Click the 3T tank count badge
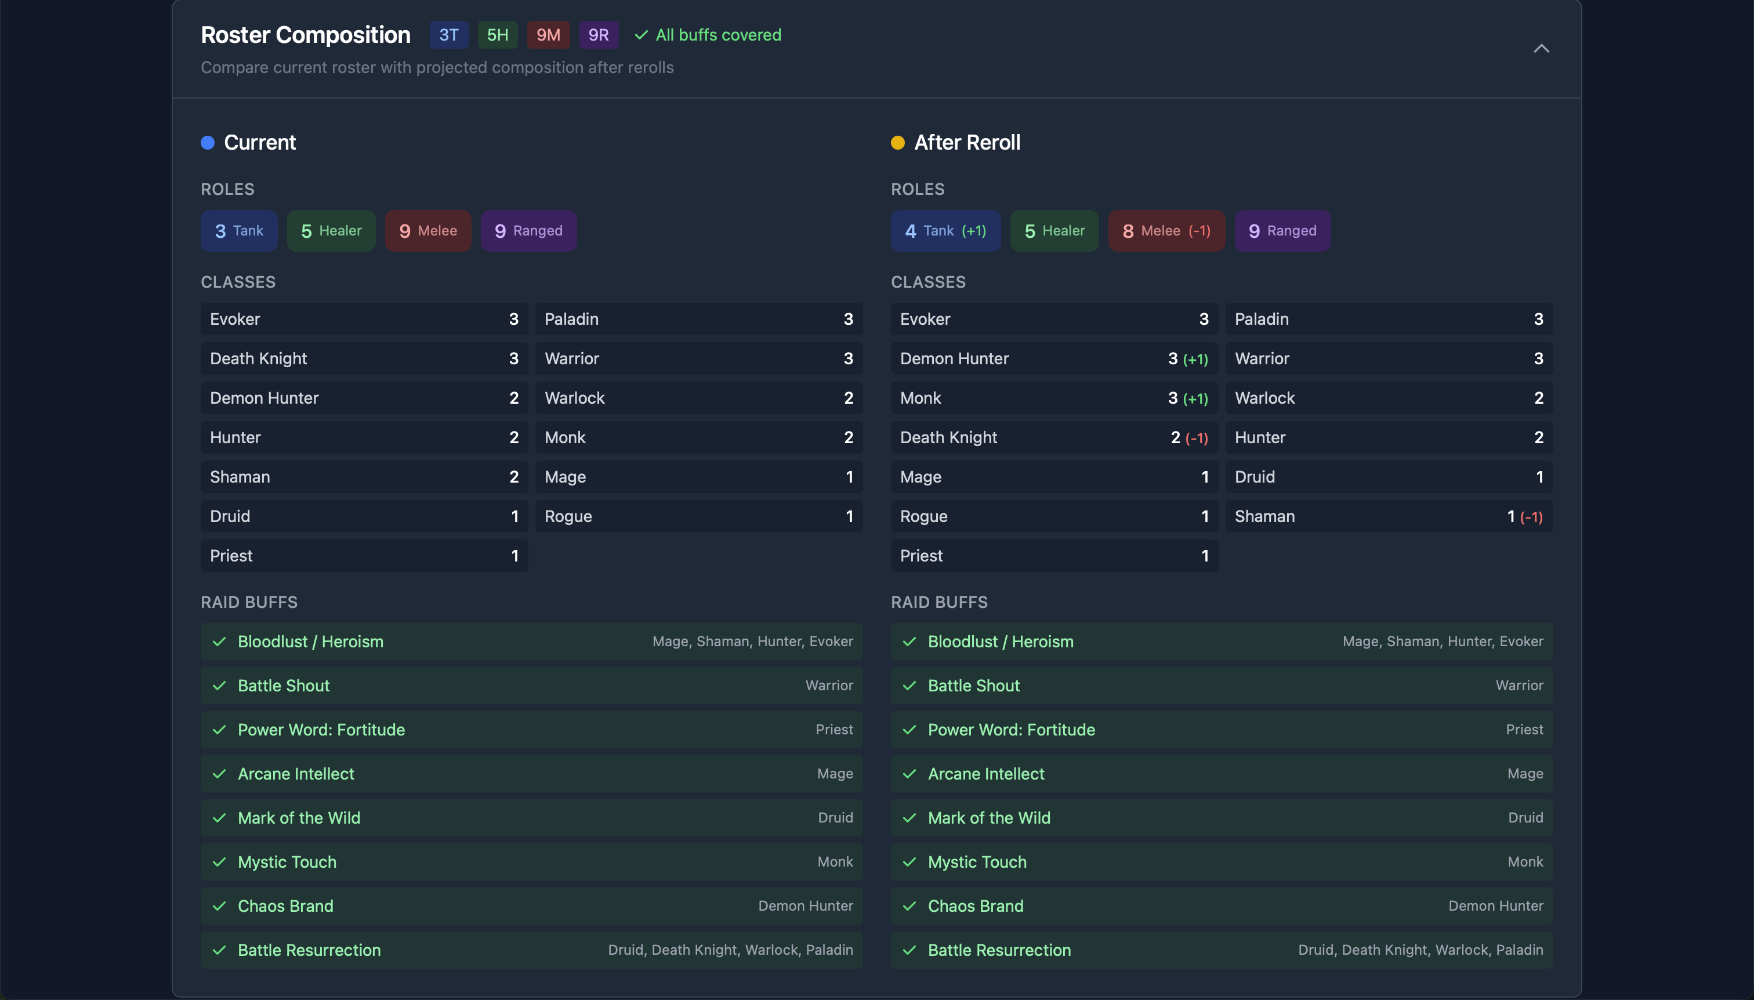 [x=448, y=34]
